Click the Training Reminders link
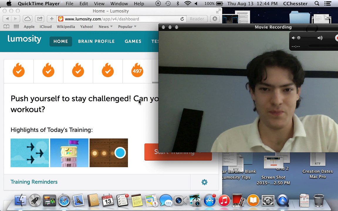 34,182
